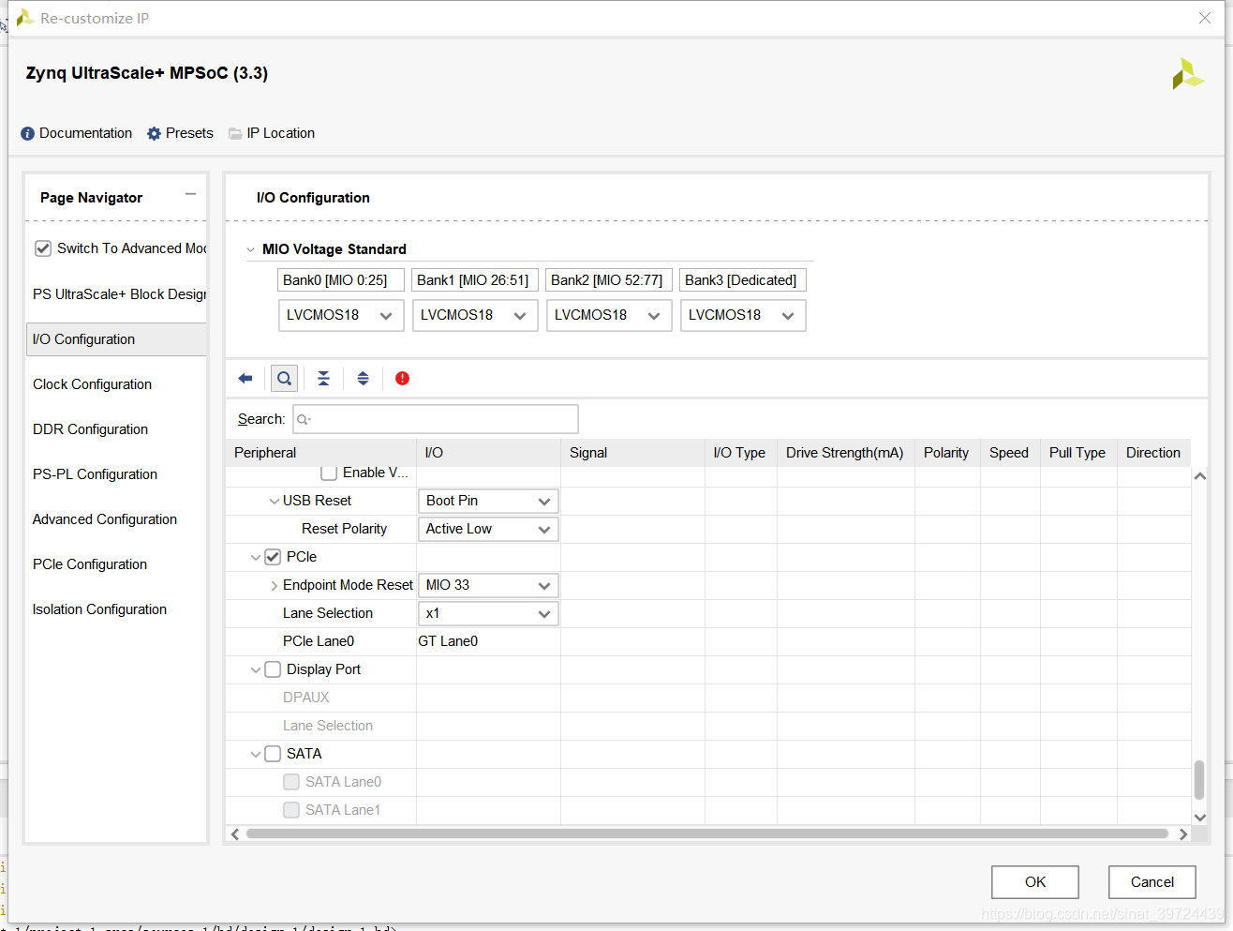Image resolution: width=1233 pixels, height=931 pixels.
Task: Collapse the USB Reset tree node
Action: (x=275, y=501)
